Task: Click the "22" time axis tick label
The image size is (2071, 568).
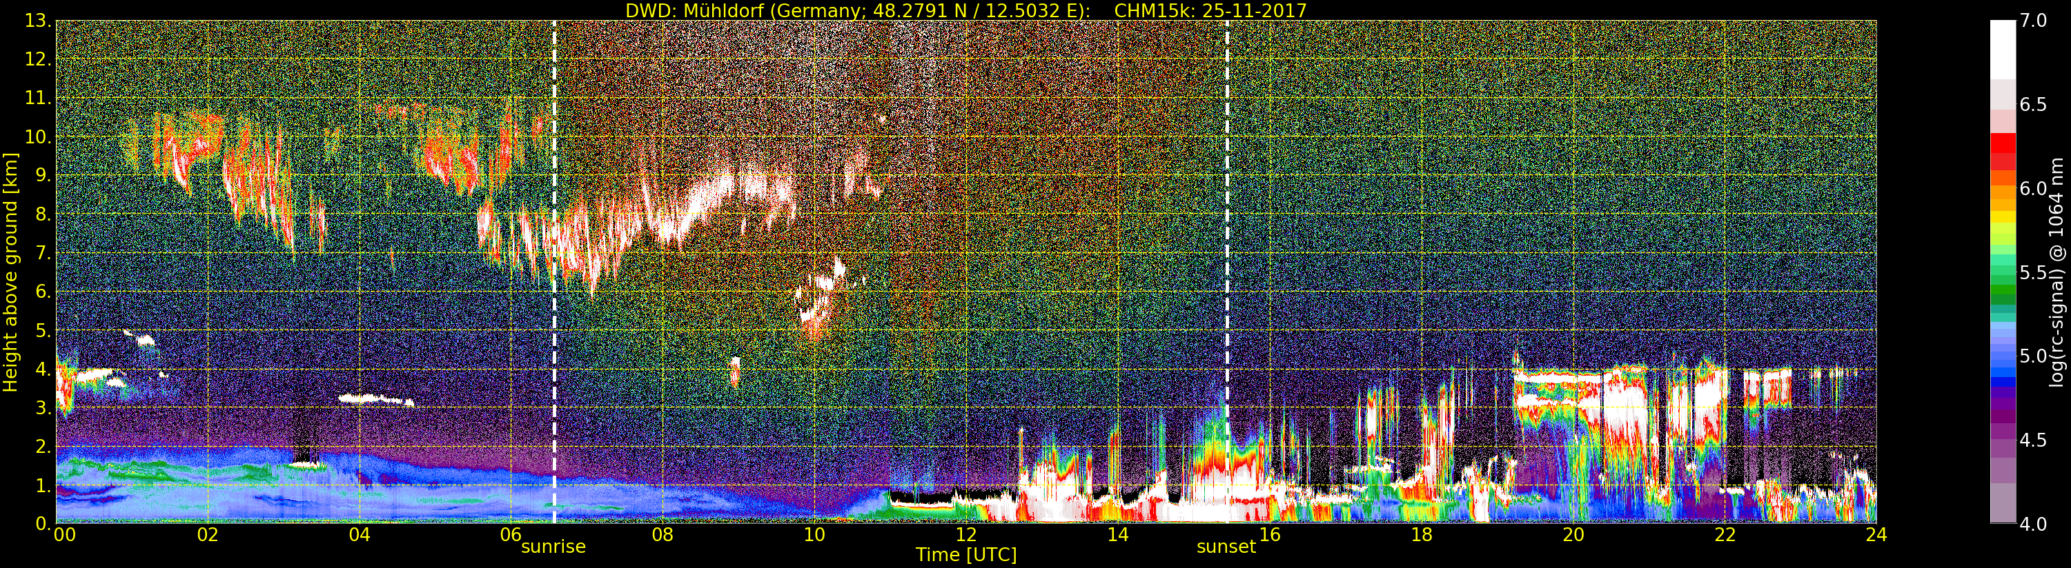Action: pyautogui.click(x=1725, y=534)
